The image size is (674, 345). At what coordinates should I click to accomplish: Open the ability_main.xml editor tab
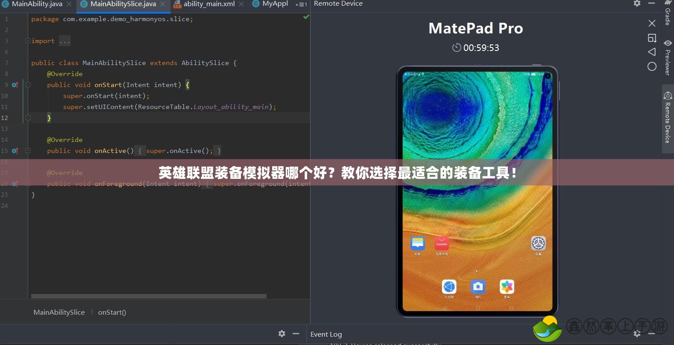point(209,4)
